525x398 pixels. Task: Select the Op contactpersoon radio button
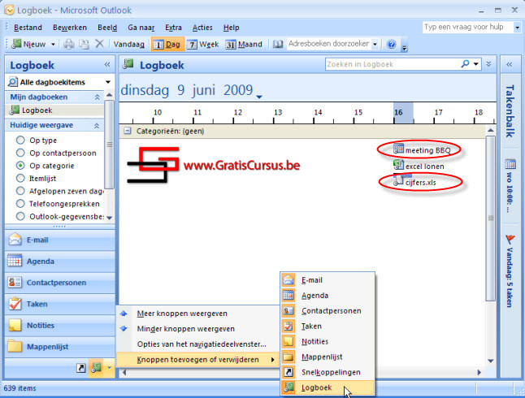coord(20,153)
